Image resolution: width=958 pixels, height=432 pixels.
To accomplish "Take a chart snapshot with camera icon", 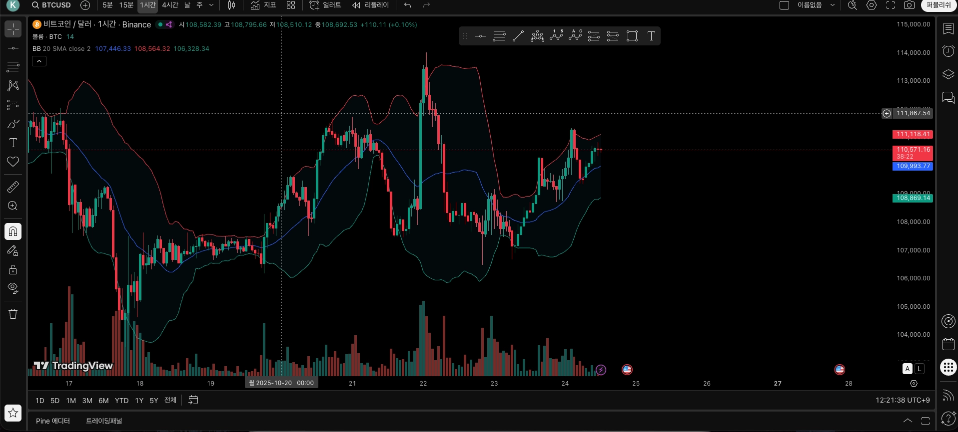I will click(910, 5).
